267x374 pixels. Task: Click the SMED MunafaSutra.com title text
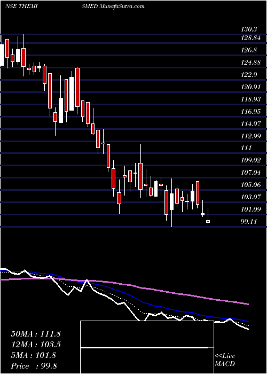113,6
